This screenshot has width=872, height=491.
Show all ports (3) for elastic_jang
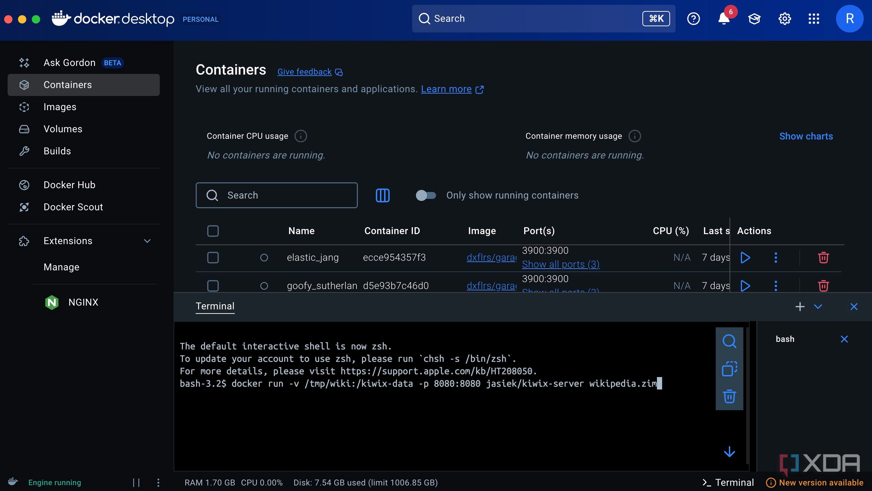click(x=560, y=264)
